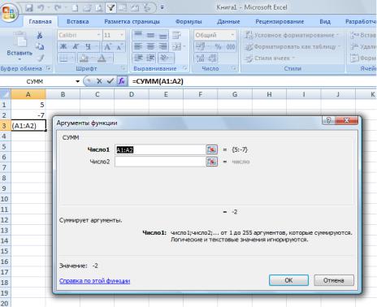Image resolution: width=377 pixels, height=307 pixels.
Task: Click OK in the function arguments dialog
Action: tap(288, 280)
